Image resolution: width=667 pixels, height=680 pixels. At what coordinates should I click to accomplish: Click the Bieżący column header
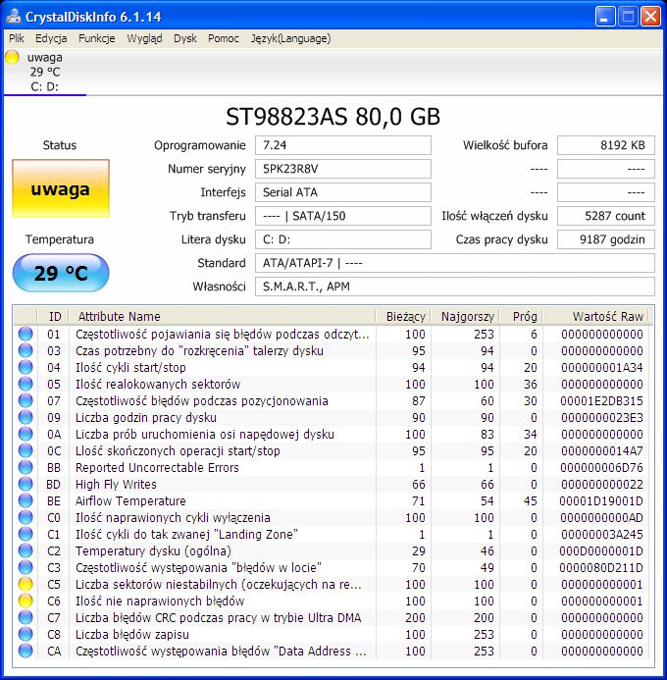point(403,316)
